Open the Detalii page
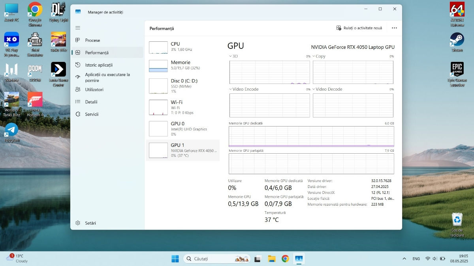 pyautogui.click(x=107, y=102)
